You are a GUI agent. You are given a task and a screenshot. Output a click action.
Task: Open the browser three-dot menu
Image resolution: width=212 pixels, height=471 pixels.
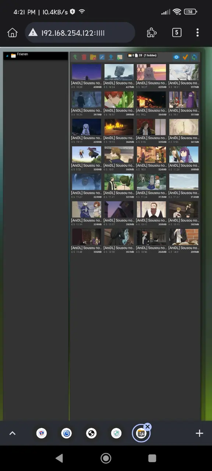coord(198,32)
